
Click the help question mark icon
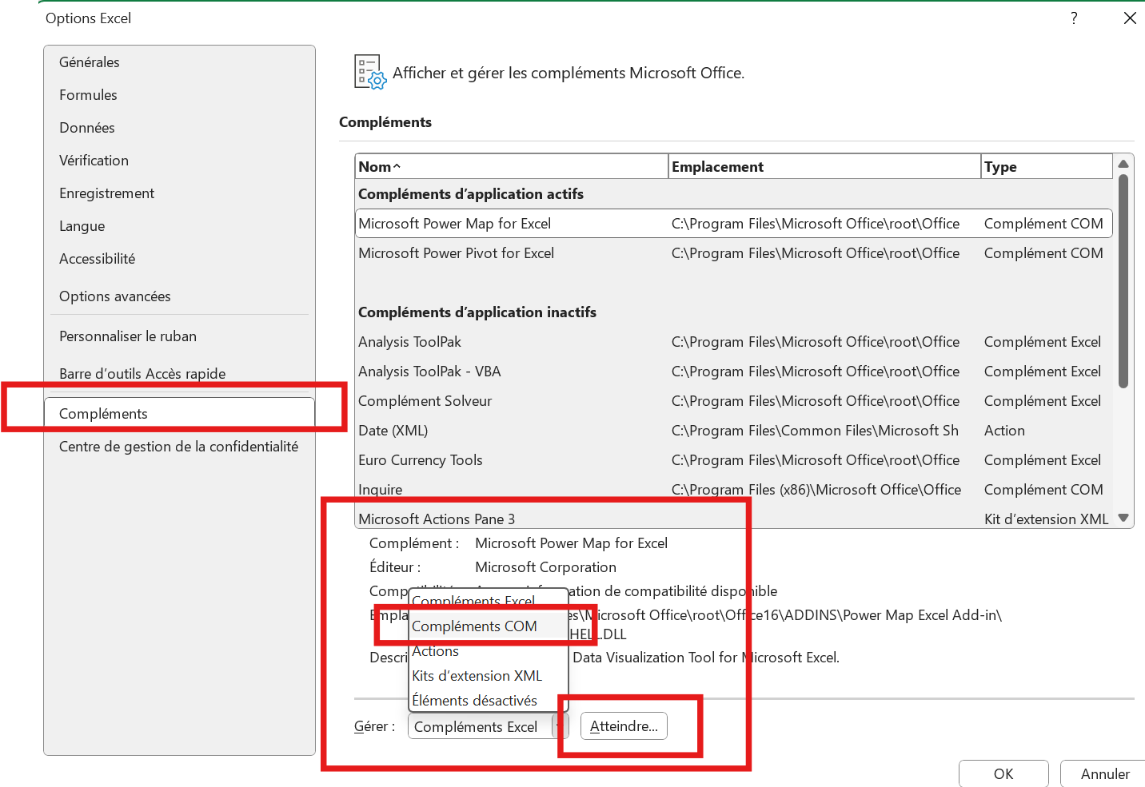[x=1074, y=18]
